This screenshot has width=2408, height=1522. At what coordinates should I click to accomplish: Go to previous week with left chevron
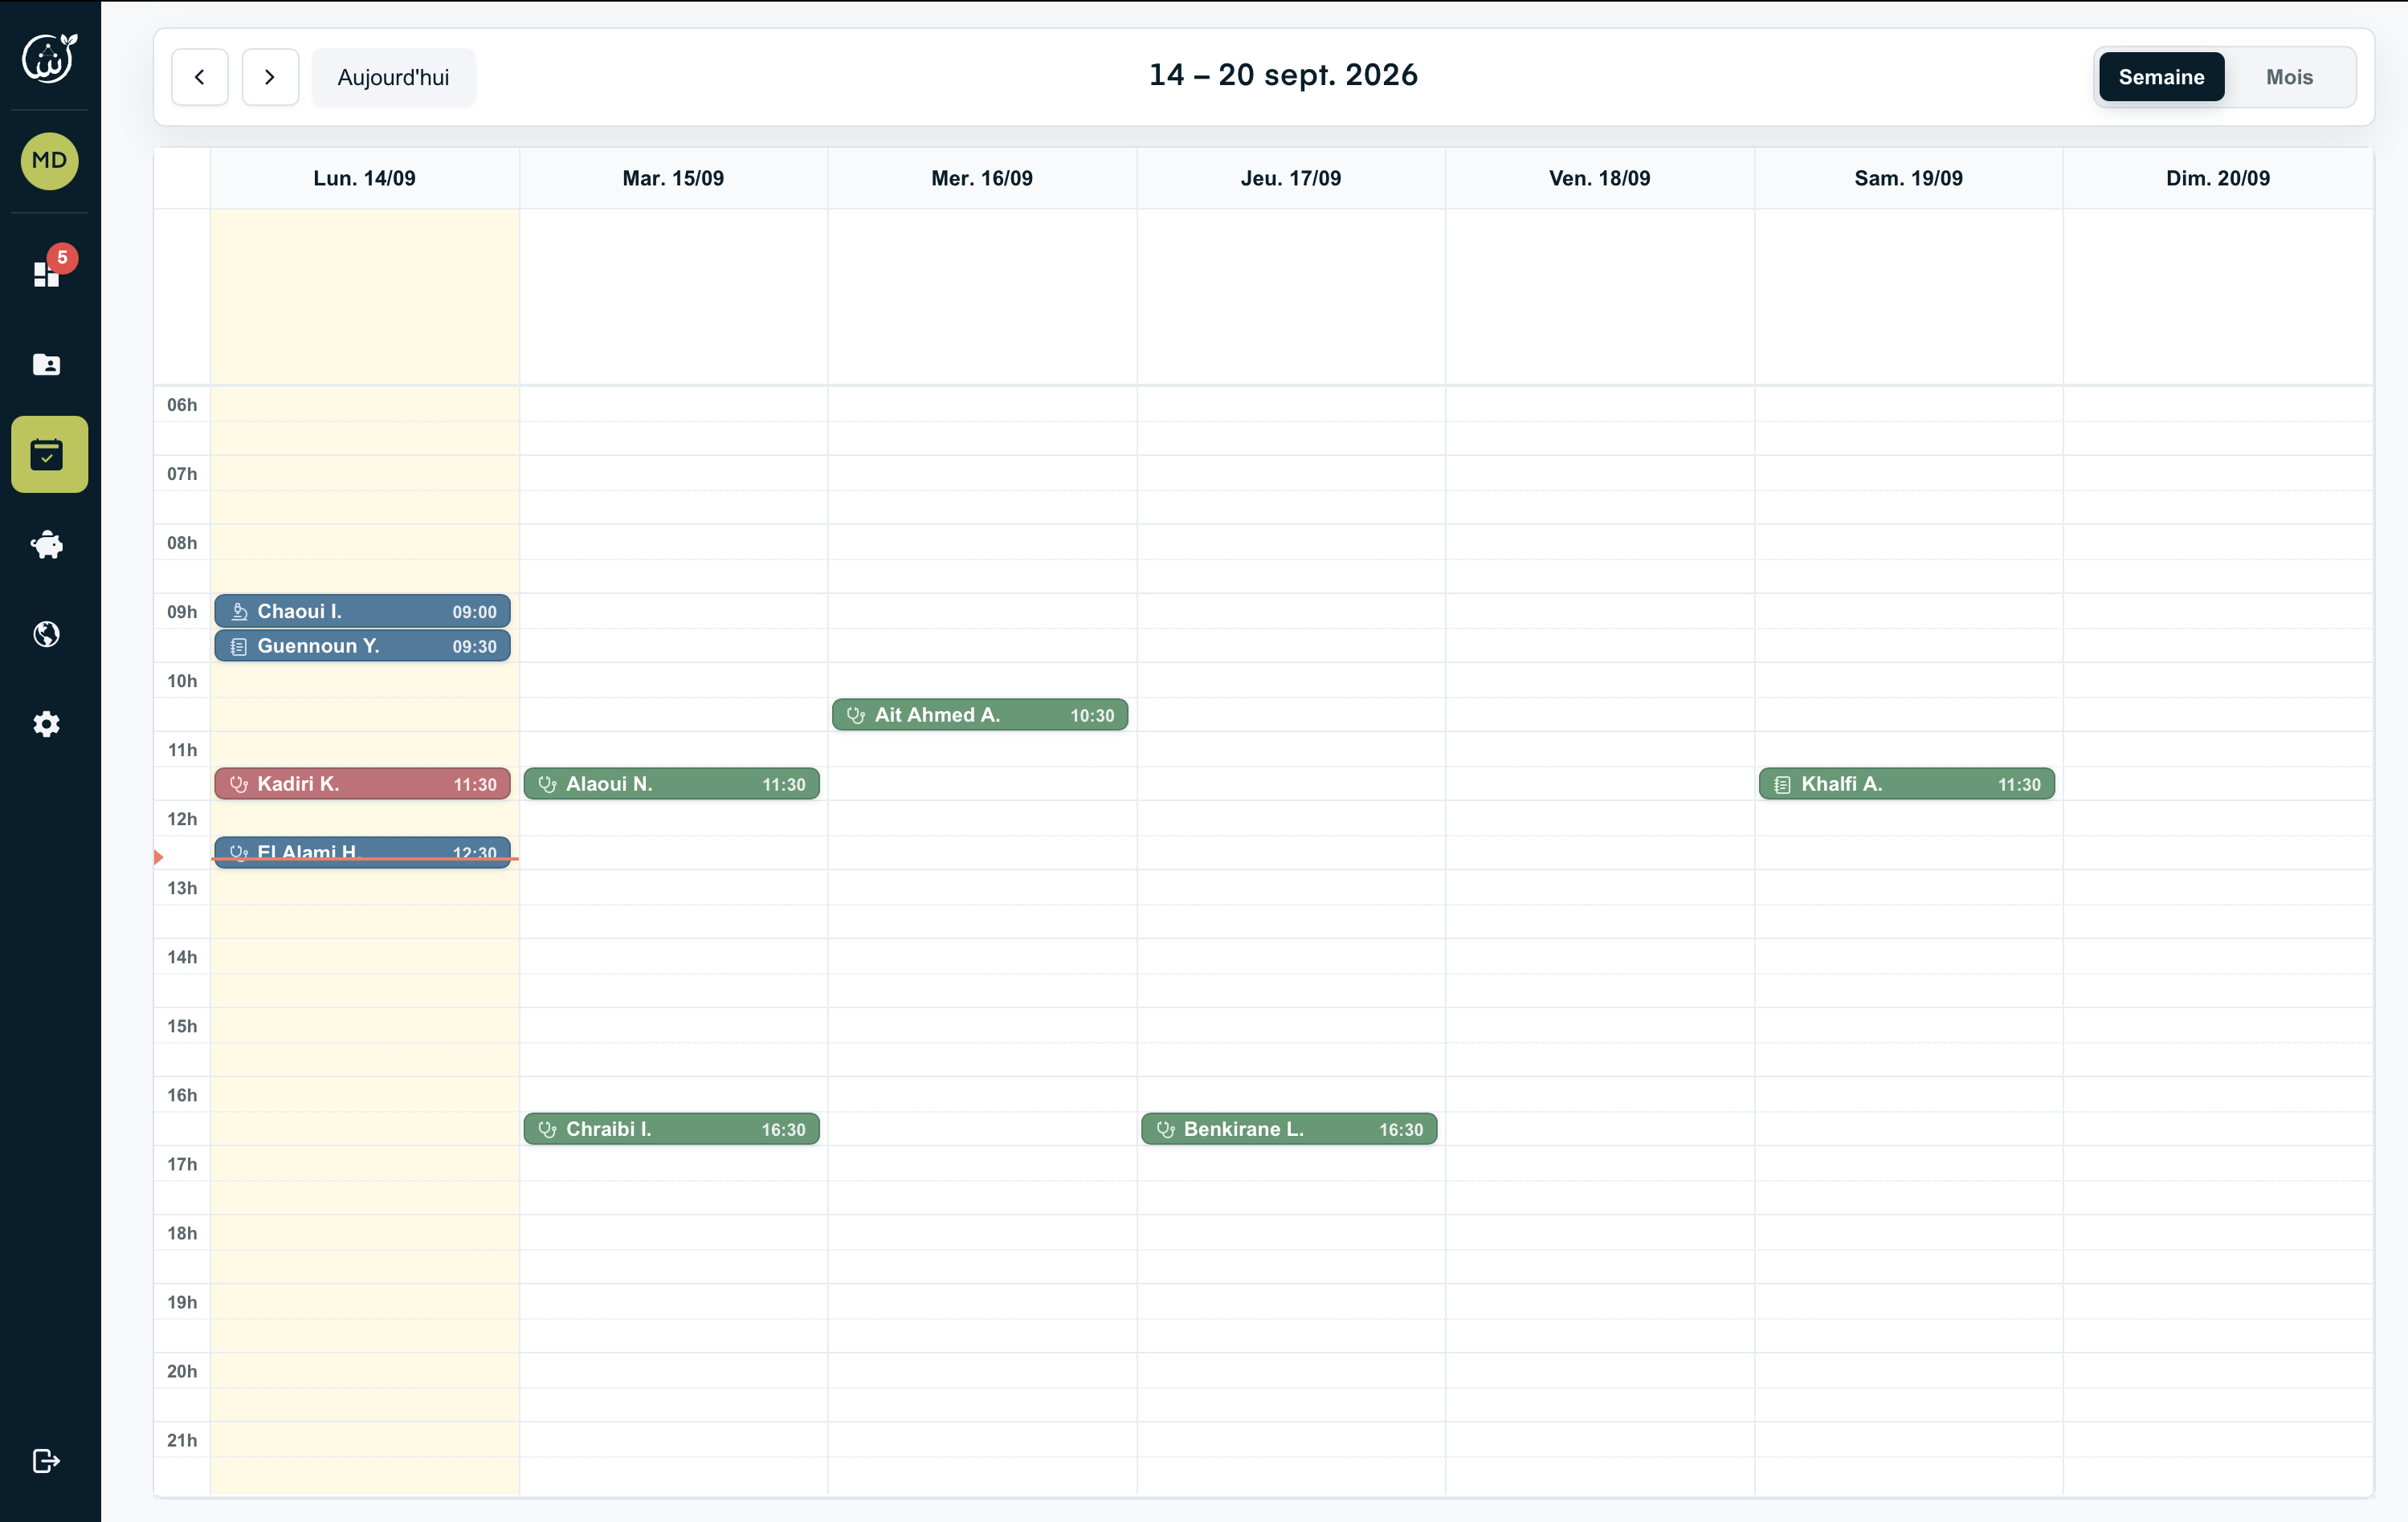[200, 77]
